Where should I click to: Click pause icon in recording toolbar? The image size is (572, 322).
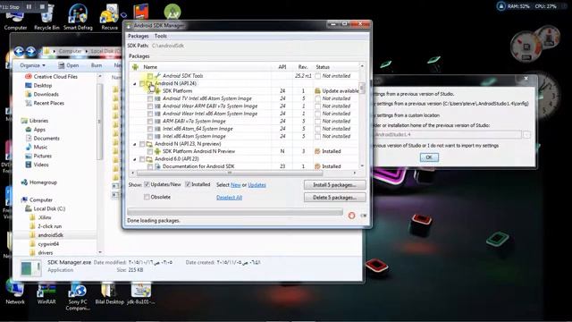(29, 6)
